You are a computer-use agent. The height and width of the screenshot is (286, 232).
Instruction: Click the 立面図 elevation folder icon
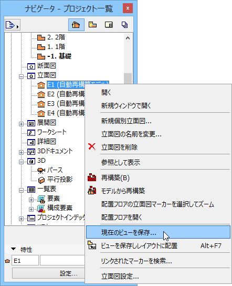(x=31, y=76)
